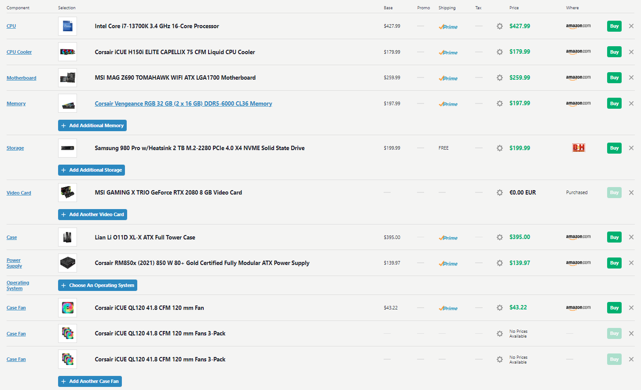Image resolution: width=641 pixels, height=390 pixels.
Task: Remove the RM850x power supply via X icon
Action: 631,263
